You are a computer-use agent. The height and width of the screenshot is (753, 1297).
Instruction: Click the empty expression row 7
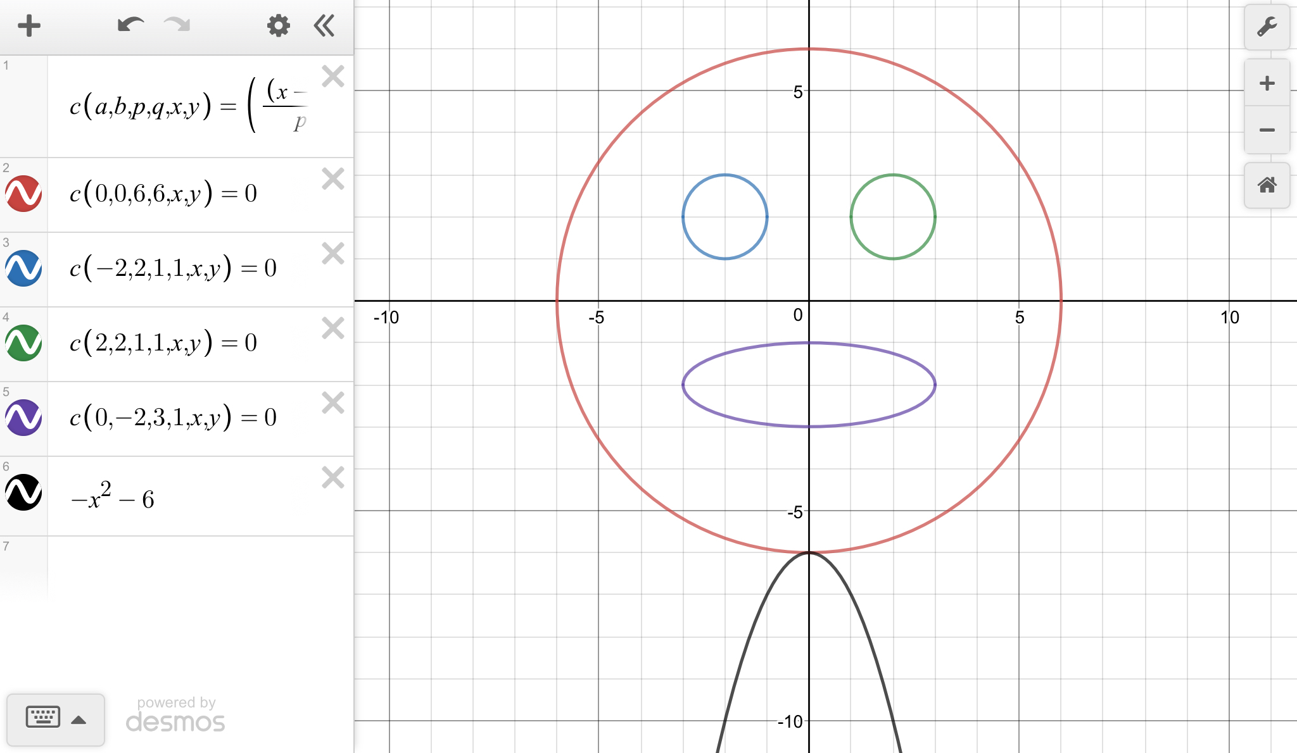(199, 566)
